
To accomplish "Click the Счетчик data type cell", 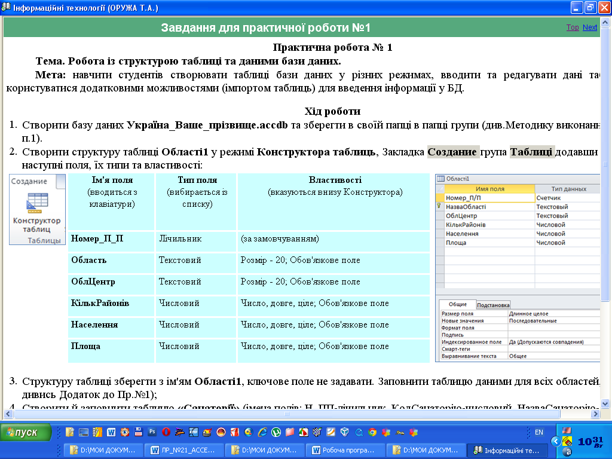I will 567,197.
